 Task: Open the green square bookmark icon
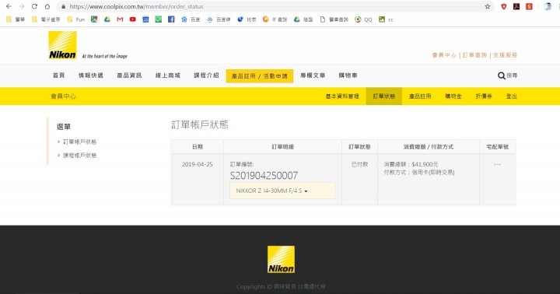point(158,19)
